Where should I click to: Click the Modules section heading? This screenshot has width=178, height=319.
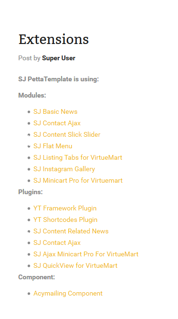click(32, 95)
